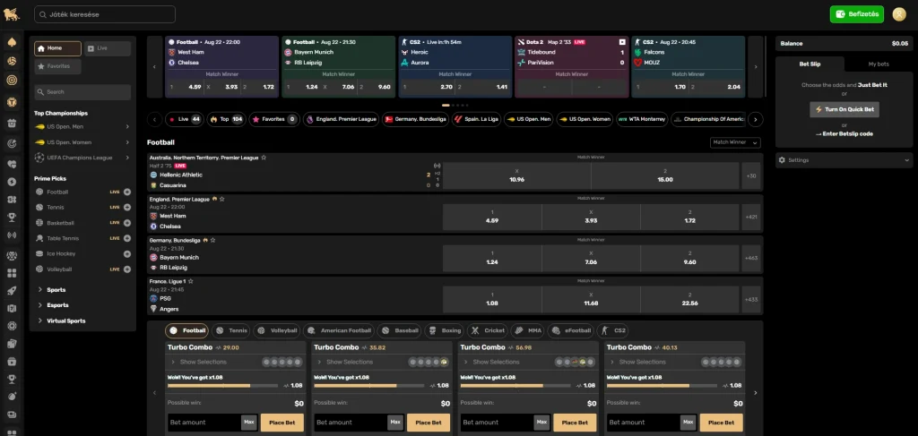Toggle the Favorites filter chip
The image size is (918, 436).
click(x=274, y=119)
